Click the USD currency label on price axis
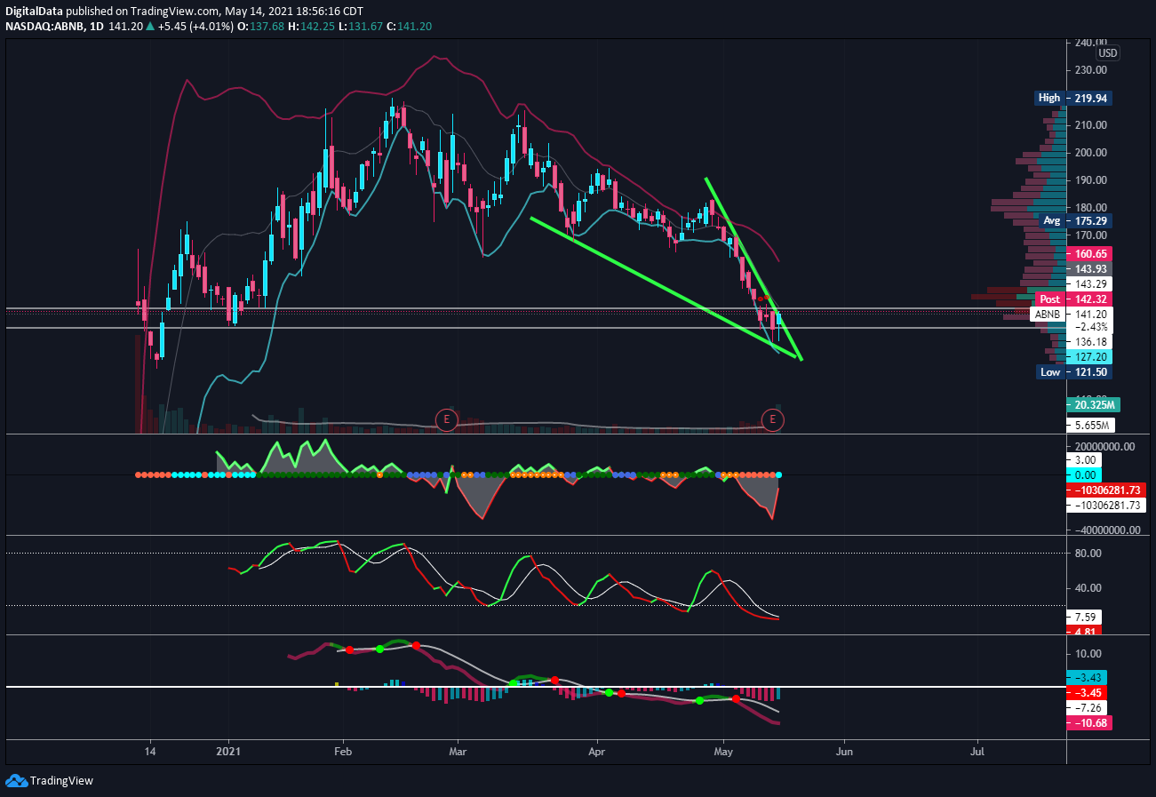1156x797 pixels. point(1107,53)
